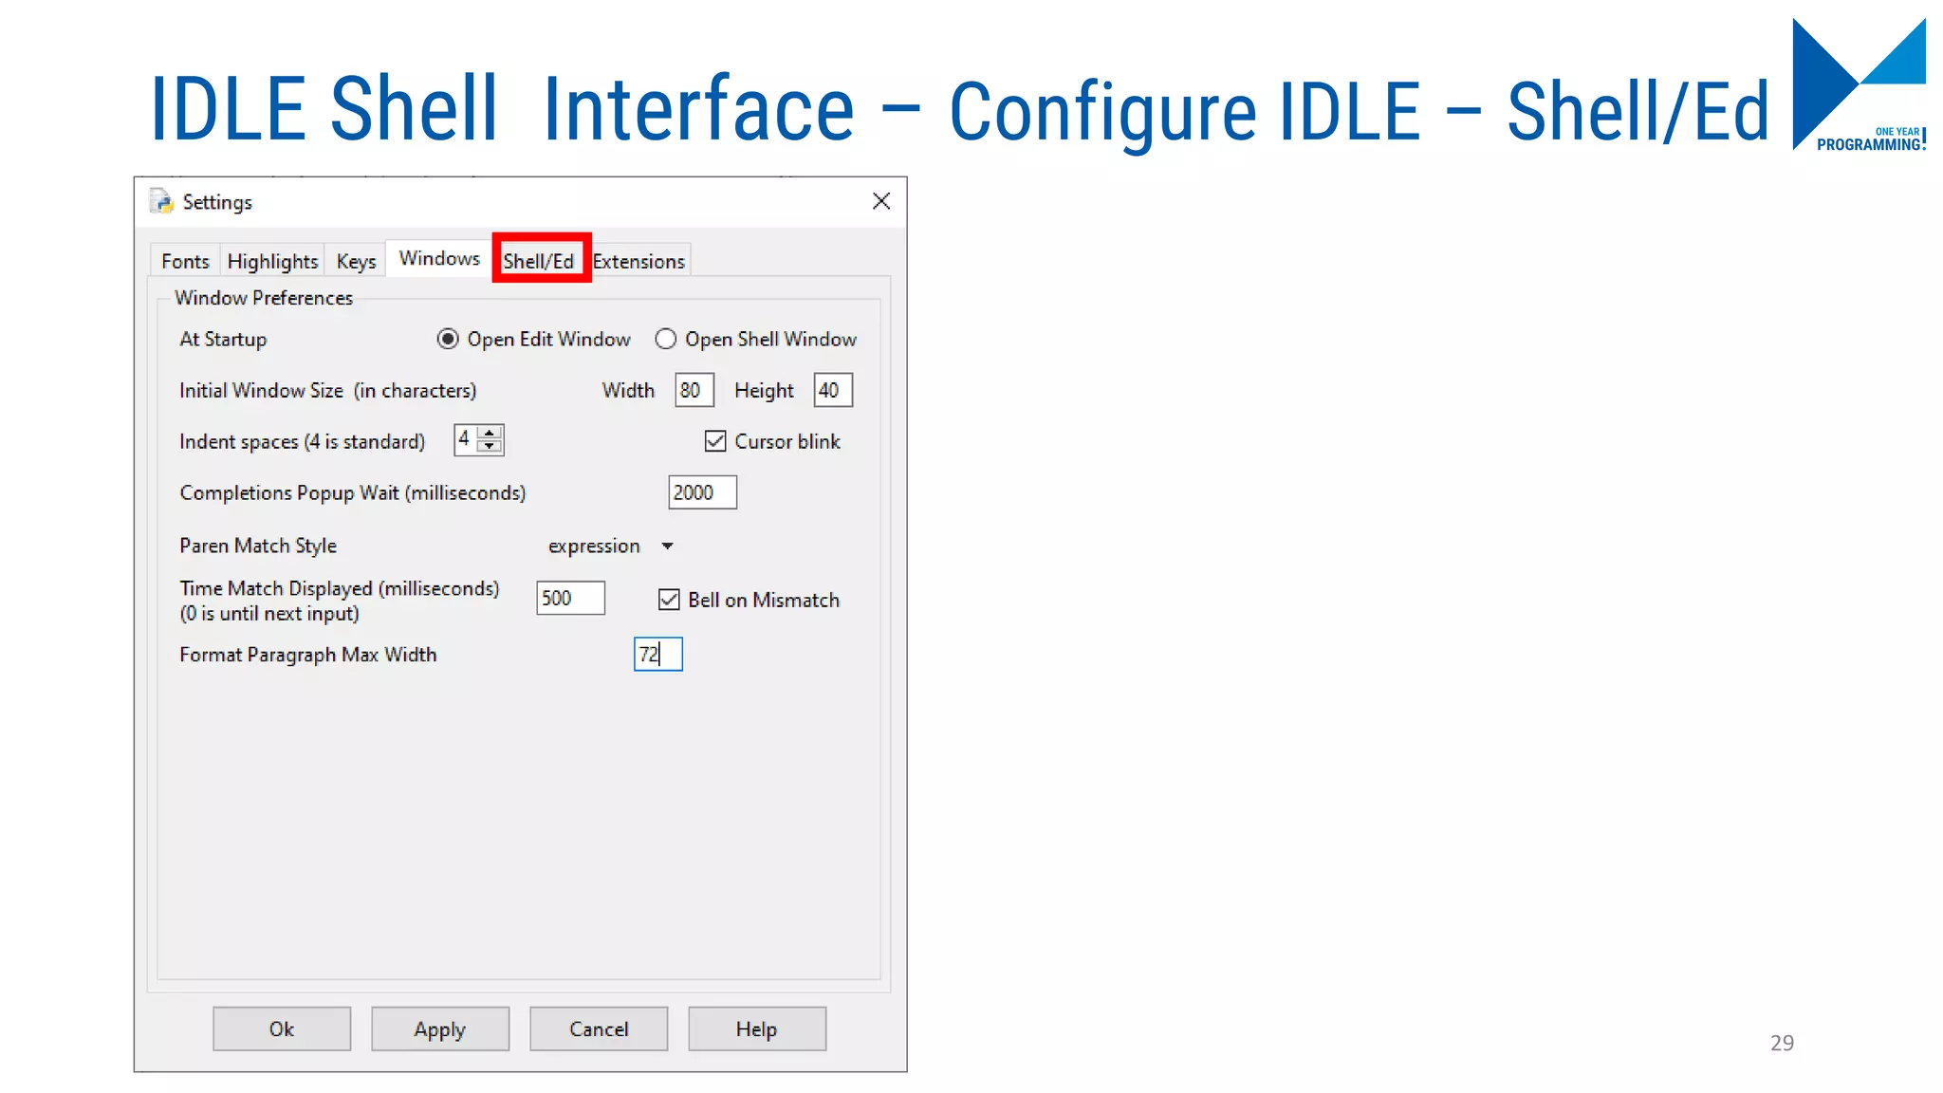Switch to the Fonts tab
Screen dimensions: 1943x1093
coord(185,261)
